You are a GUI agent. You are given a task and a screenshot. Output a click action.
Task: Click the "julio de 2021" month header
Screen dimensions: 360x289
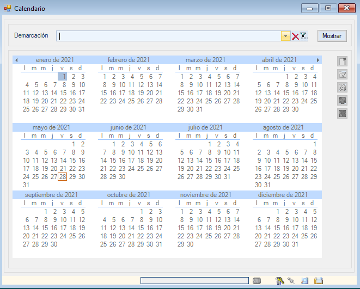click(x=205, y=127)
